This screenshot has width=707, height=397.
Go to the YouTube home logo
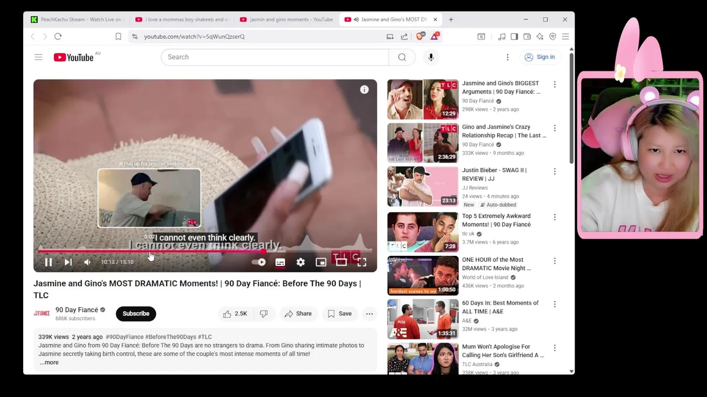point(73,57)
